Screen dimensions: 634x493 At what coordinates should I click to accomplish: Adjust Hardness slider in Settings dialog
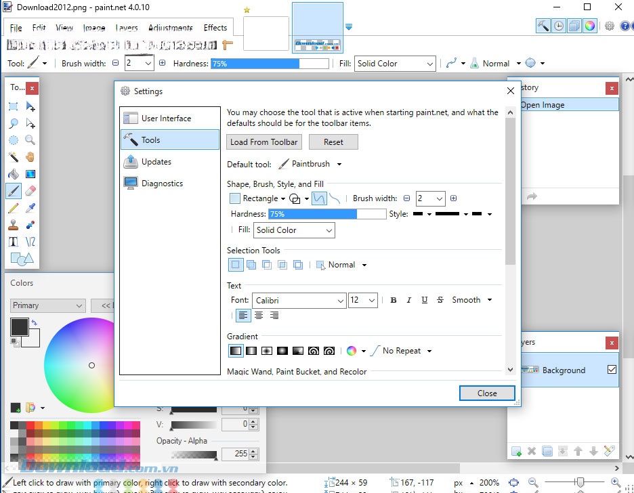pyautogui.click(x=327, y=214)
